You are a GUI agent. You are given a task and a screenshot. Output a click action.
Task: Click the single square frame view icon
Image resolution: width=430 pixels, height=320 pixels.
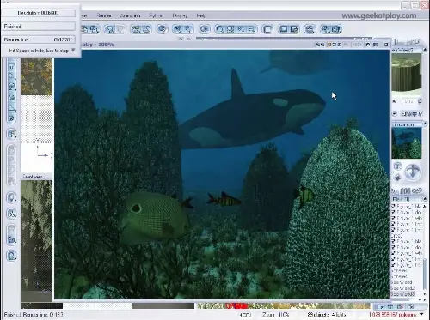pos(267,29)
